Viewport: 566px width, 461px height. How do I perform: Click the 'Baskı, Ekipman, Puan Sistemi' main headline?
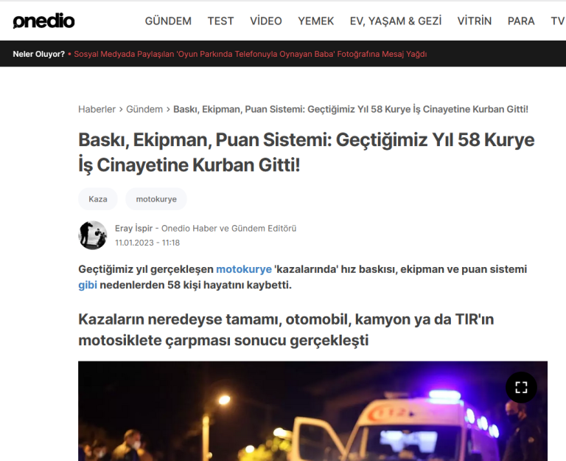pos(306,153)
